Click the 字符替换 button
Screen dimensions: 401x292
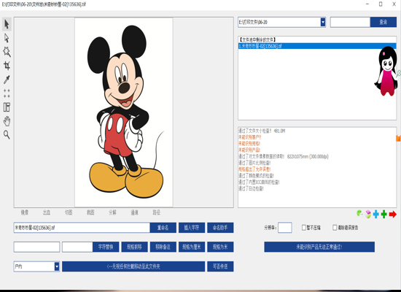click(x=106, y=247)
